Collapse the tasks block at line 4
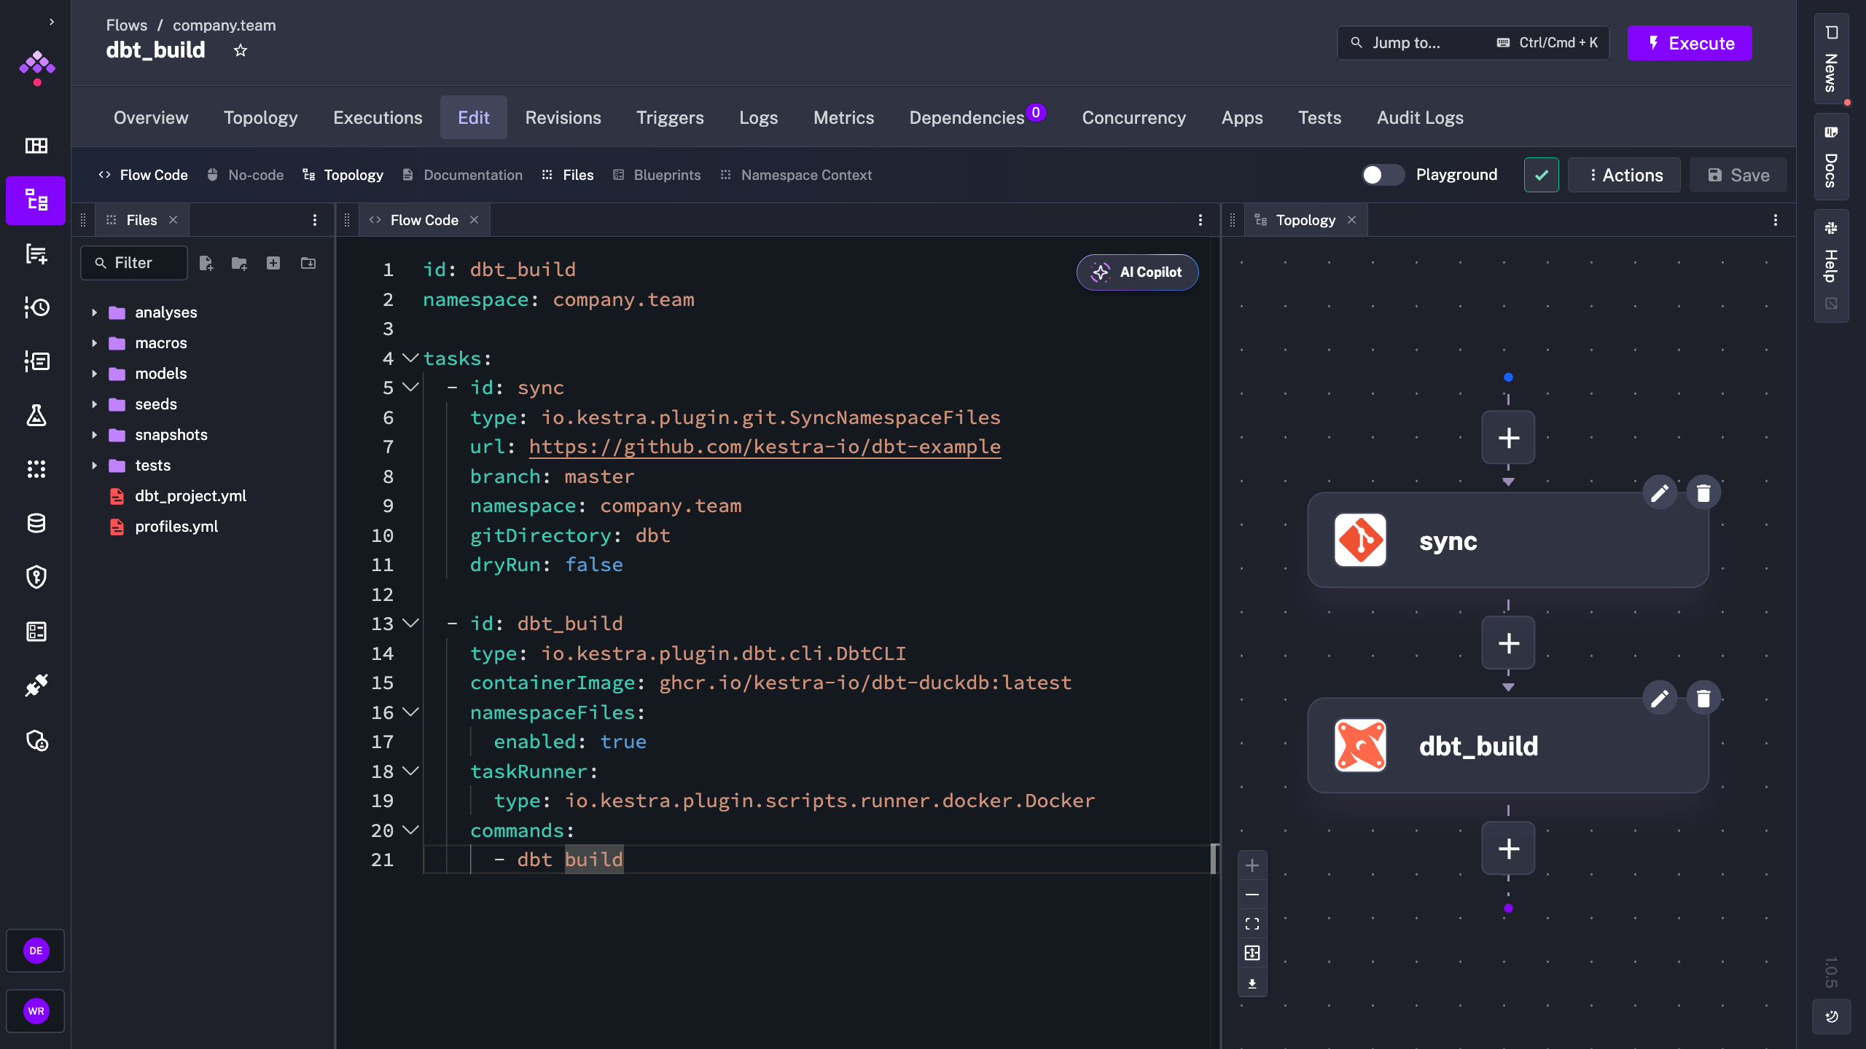The height and width of the screenshot is (1049, 1866). click(x=410, y=358)
